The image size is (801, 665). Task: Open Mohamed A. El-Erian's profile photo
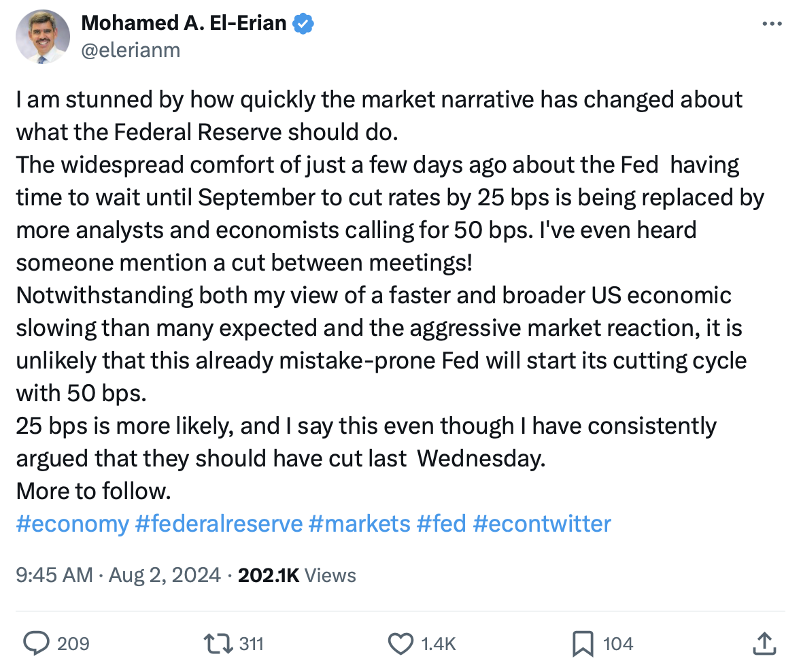click(43, 37)
